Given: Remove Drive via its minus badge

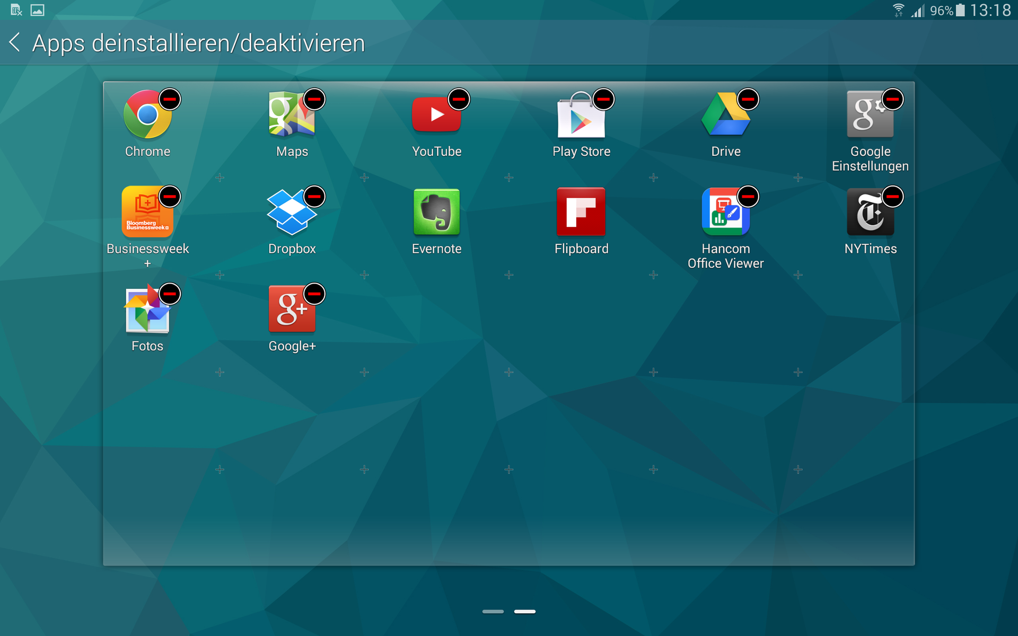Looking at the screenshot, I should pos(748,99).
